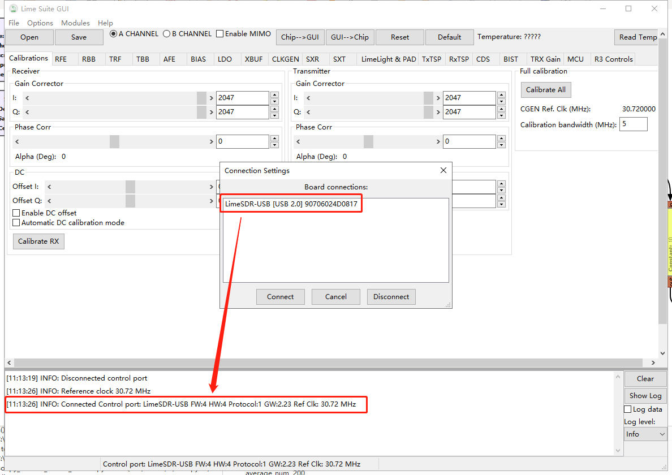Adjust Receiver Phase Corr slider
672x475 pixels.
(x=114, y=142)
